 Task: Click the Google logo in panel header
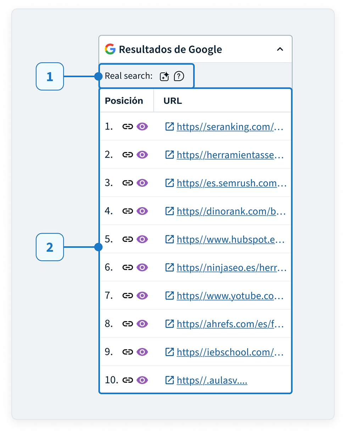coord(110,49)
